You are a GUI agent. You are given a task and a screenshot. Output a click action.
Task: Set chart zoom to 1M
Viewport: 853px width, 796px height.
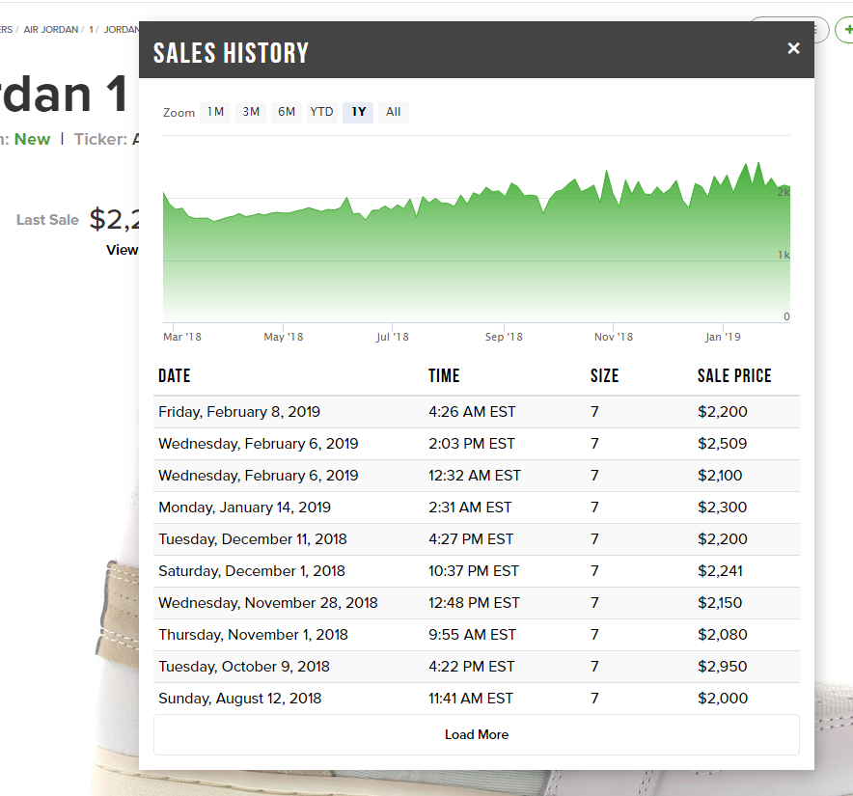(215, 112)
